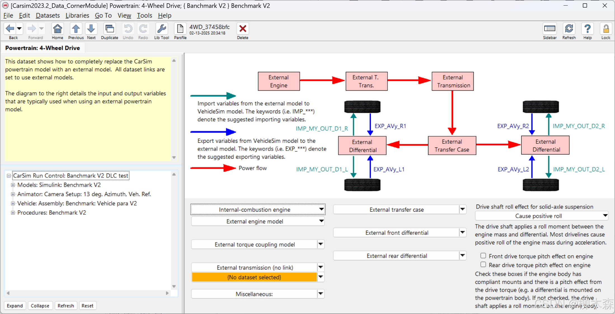The height and width of the screenshot is (314, 615).
Task: Enable Front drive torque pitch effect checkbox
Action: 483,256
